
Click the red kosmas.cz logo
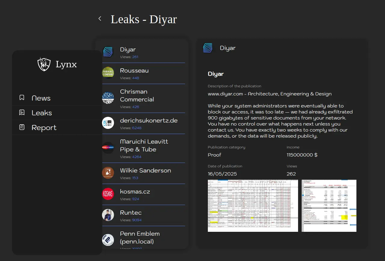pos(108,194)
